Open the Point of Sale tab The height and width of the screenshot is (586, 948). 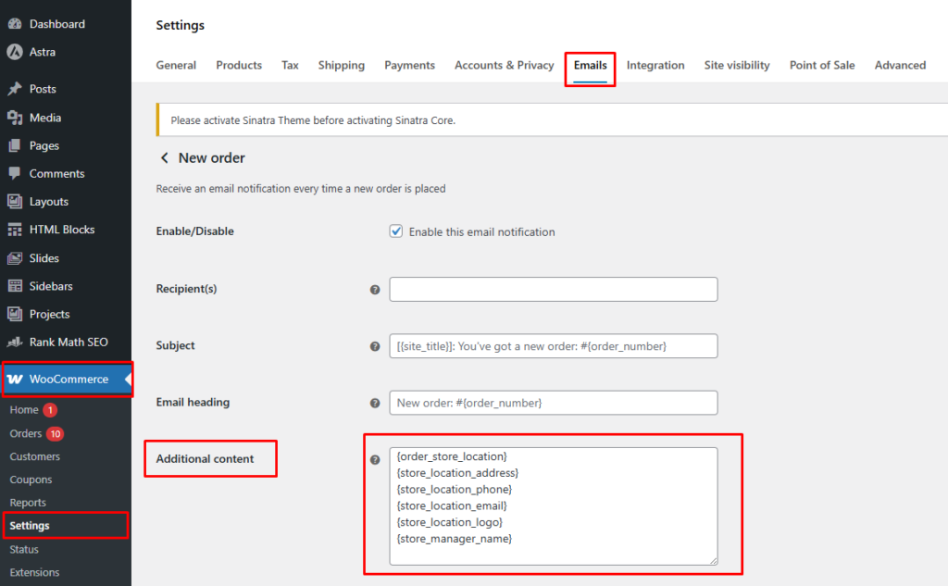click(821, 66)
